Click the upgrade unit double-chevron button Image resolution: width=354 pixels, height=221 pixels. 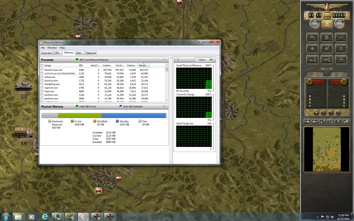point(341,48)
